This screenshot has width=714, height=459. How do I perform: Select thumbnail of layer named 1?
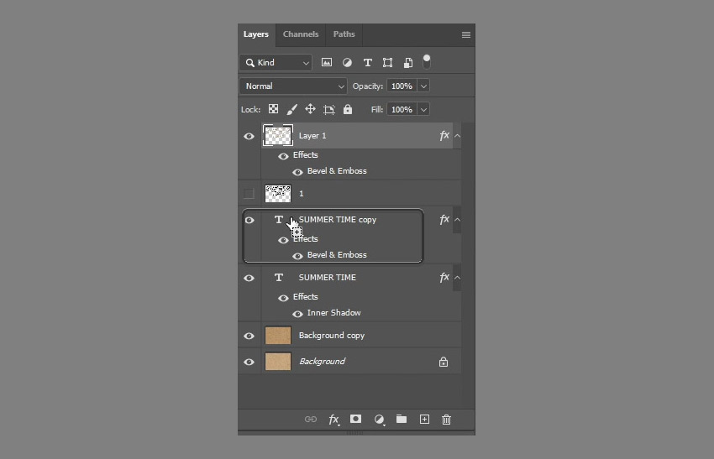[278, 193]
